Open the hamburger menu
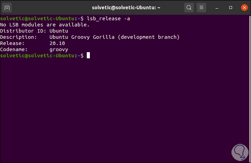 click(201, 8)
